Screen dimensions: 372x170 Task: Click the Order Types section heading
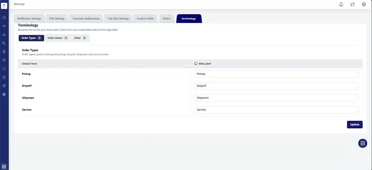(30, 50)
